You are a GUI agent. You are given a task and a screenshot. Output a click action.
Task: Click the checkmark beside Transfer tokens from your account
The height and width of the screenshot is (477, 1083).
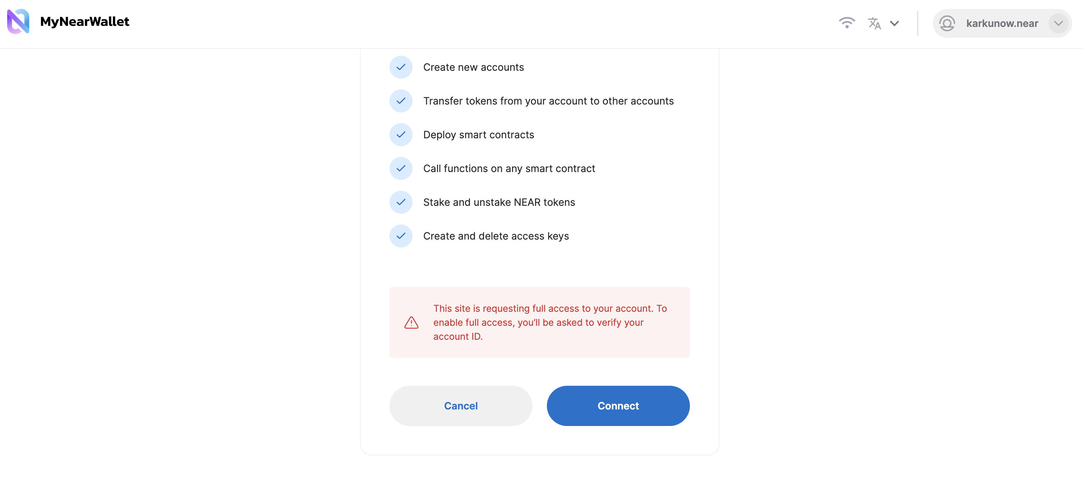[401, 101]
